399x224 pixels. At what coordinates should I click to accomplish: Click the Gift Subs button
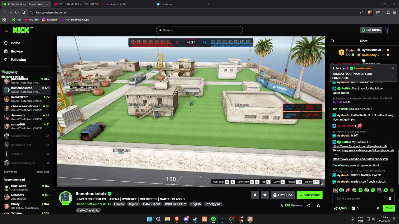pos(283,195)
